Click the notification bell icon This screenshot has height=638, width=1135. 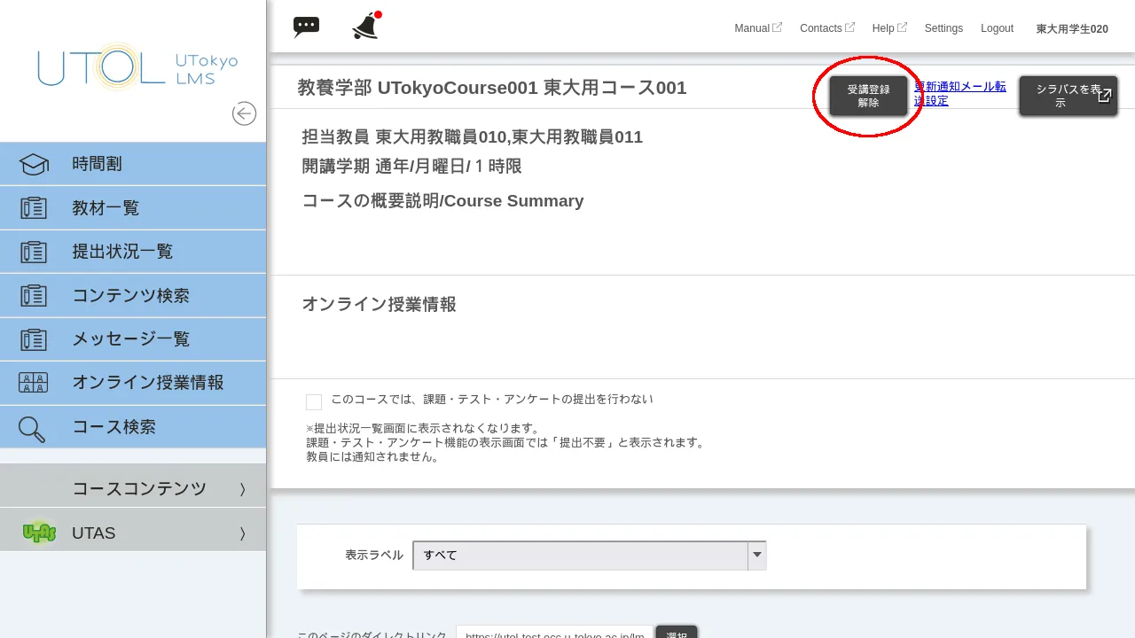coord(365,27)
